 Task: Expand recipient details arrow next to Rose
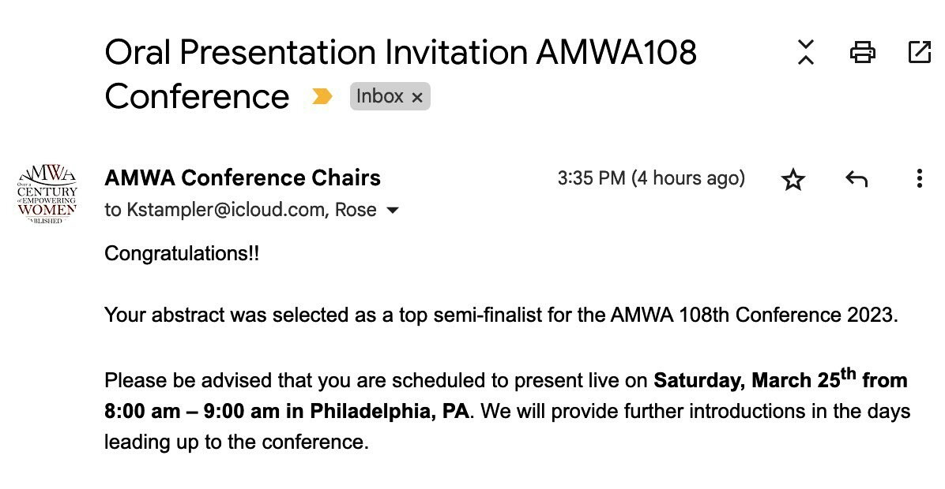pos(392,211)
